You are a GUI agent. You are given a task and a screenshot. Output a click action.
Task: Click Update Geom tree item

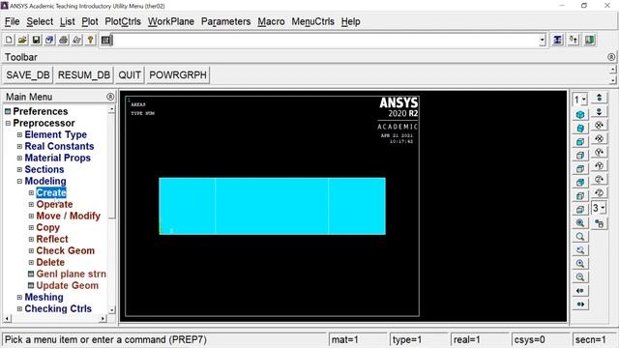point(67,286)
